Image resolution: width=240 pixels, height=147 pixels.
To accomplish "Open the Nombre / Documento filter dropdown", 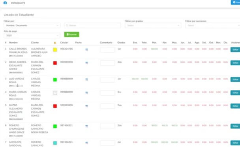I will pyautogui.click(x=32, y=25).
